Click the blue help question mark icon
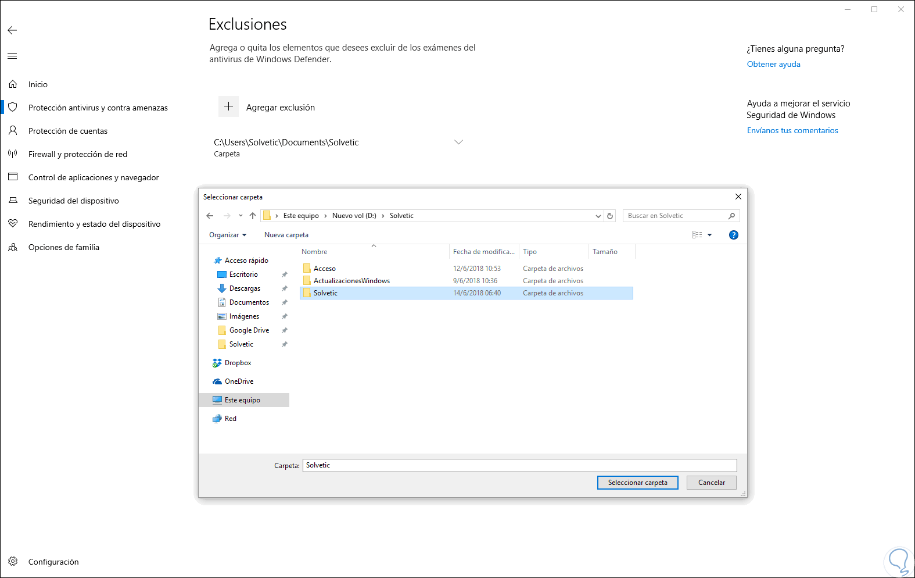Screen dimensions: 915x578 (x=734, y=235)
